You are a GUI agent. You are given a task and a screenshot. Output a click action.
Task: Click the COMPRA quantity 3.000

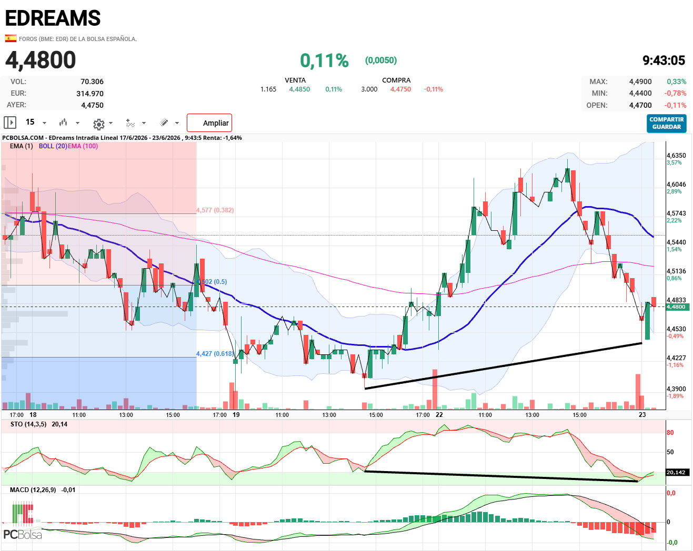pos(369,89)
